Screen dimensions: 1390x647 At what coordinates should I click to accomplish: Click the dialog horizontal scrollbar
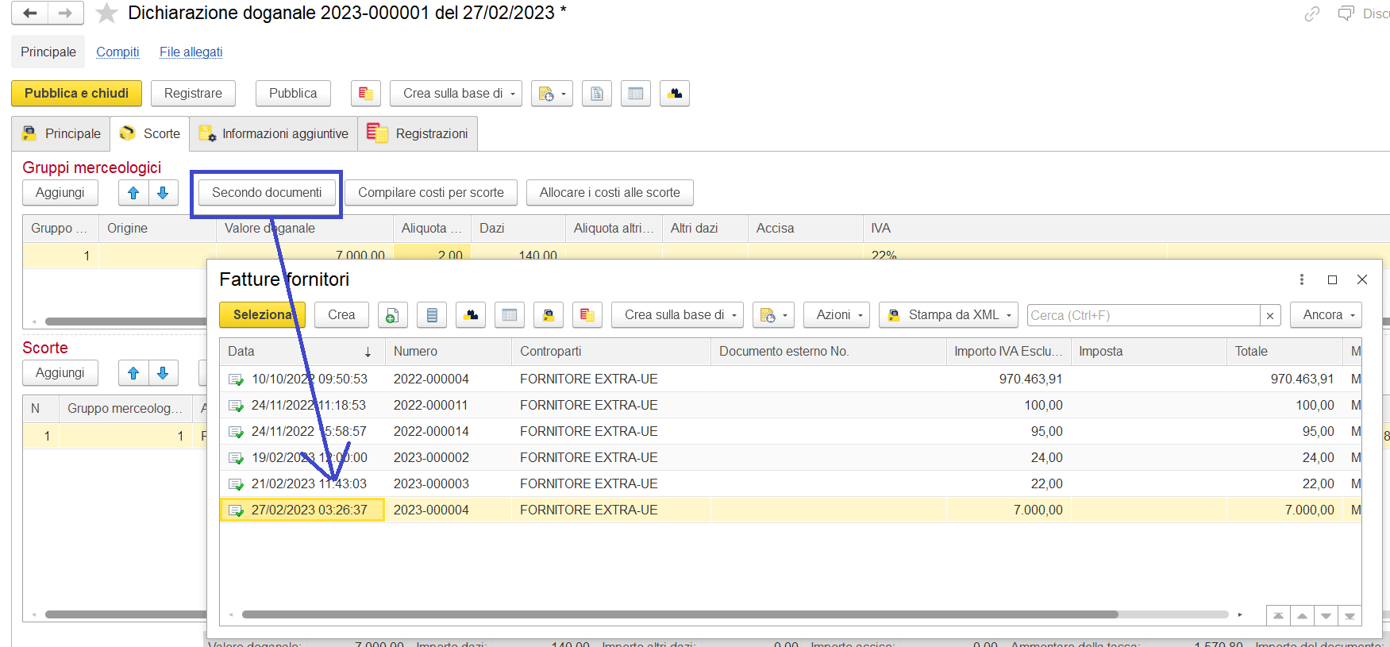click(x=680, y=614)
